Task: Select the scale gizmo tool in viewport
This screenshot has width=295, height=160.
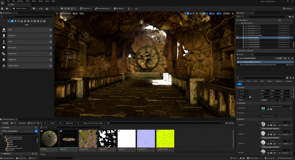Action: pos(193,13)
